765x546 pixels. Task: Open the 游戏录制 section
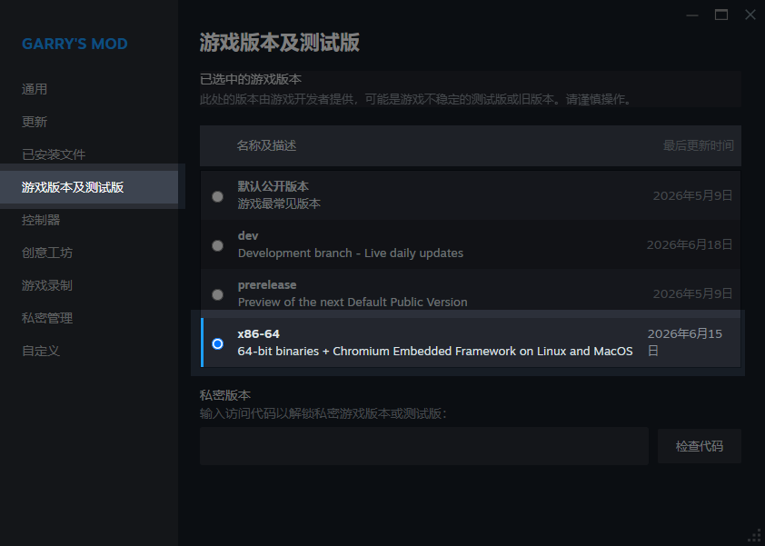pos(47,285)
